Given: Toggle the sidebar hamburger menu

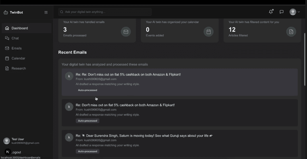Looking at the screenshot, I should (x=46, y=12).
